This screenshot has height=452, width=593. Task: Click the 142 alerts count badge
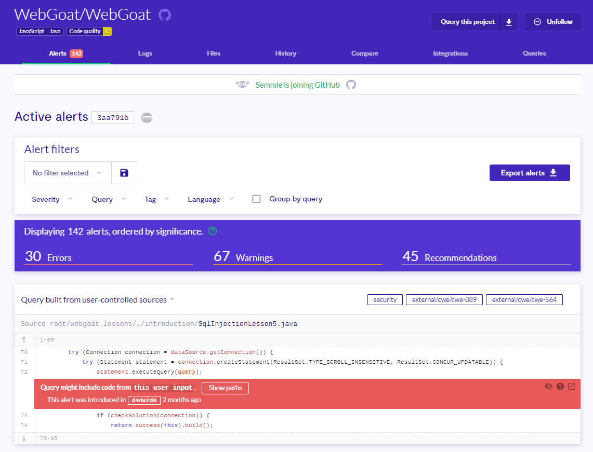pyautogui.click(x=77, y=53)
